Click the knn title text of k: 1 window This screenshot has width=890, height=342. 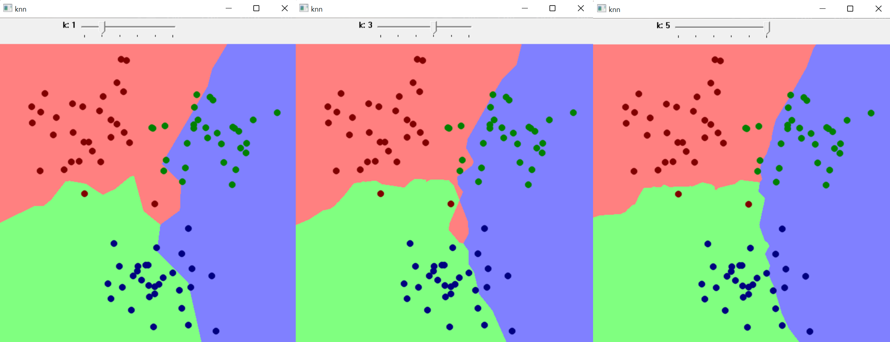pyautogui.click(x=21, y=9)
